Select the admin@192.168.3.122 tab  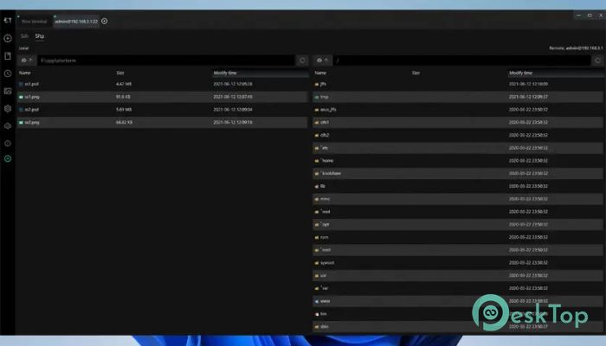(x=76, y=22)
